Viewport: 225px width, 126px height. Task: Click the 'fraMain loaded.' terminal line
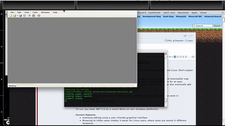point(74,98)
